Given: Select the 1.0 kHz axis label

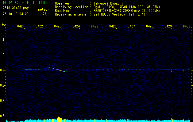Looking at the screenshot, I should (x=3, y=55).
